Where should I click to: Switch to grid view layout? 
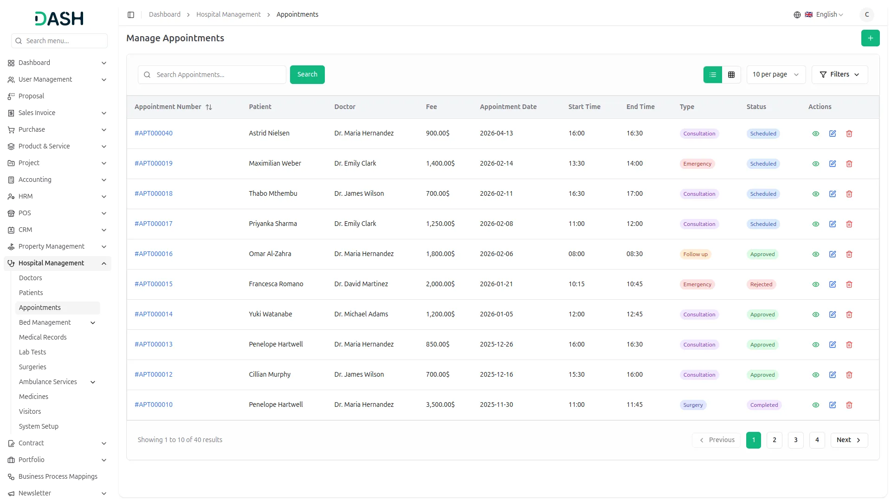point(731,75)
